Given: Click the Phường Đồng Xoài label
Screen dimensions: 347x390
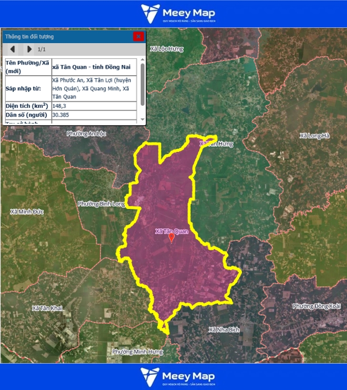Looking at the screenshot, I should 317,306.
